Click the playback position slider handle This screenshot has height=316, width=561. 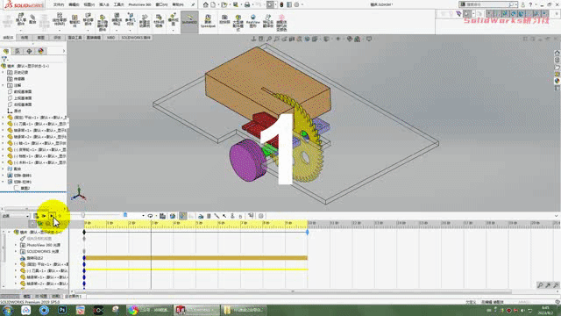[83, 215]
